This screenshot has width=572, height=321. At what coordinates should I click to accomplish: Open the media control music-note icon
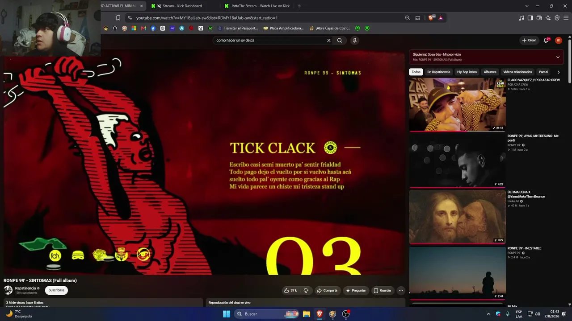pyautogui.click(x=522, y=18)
